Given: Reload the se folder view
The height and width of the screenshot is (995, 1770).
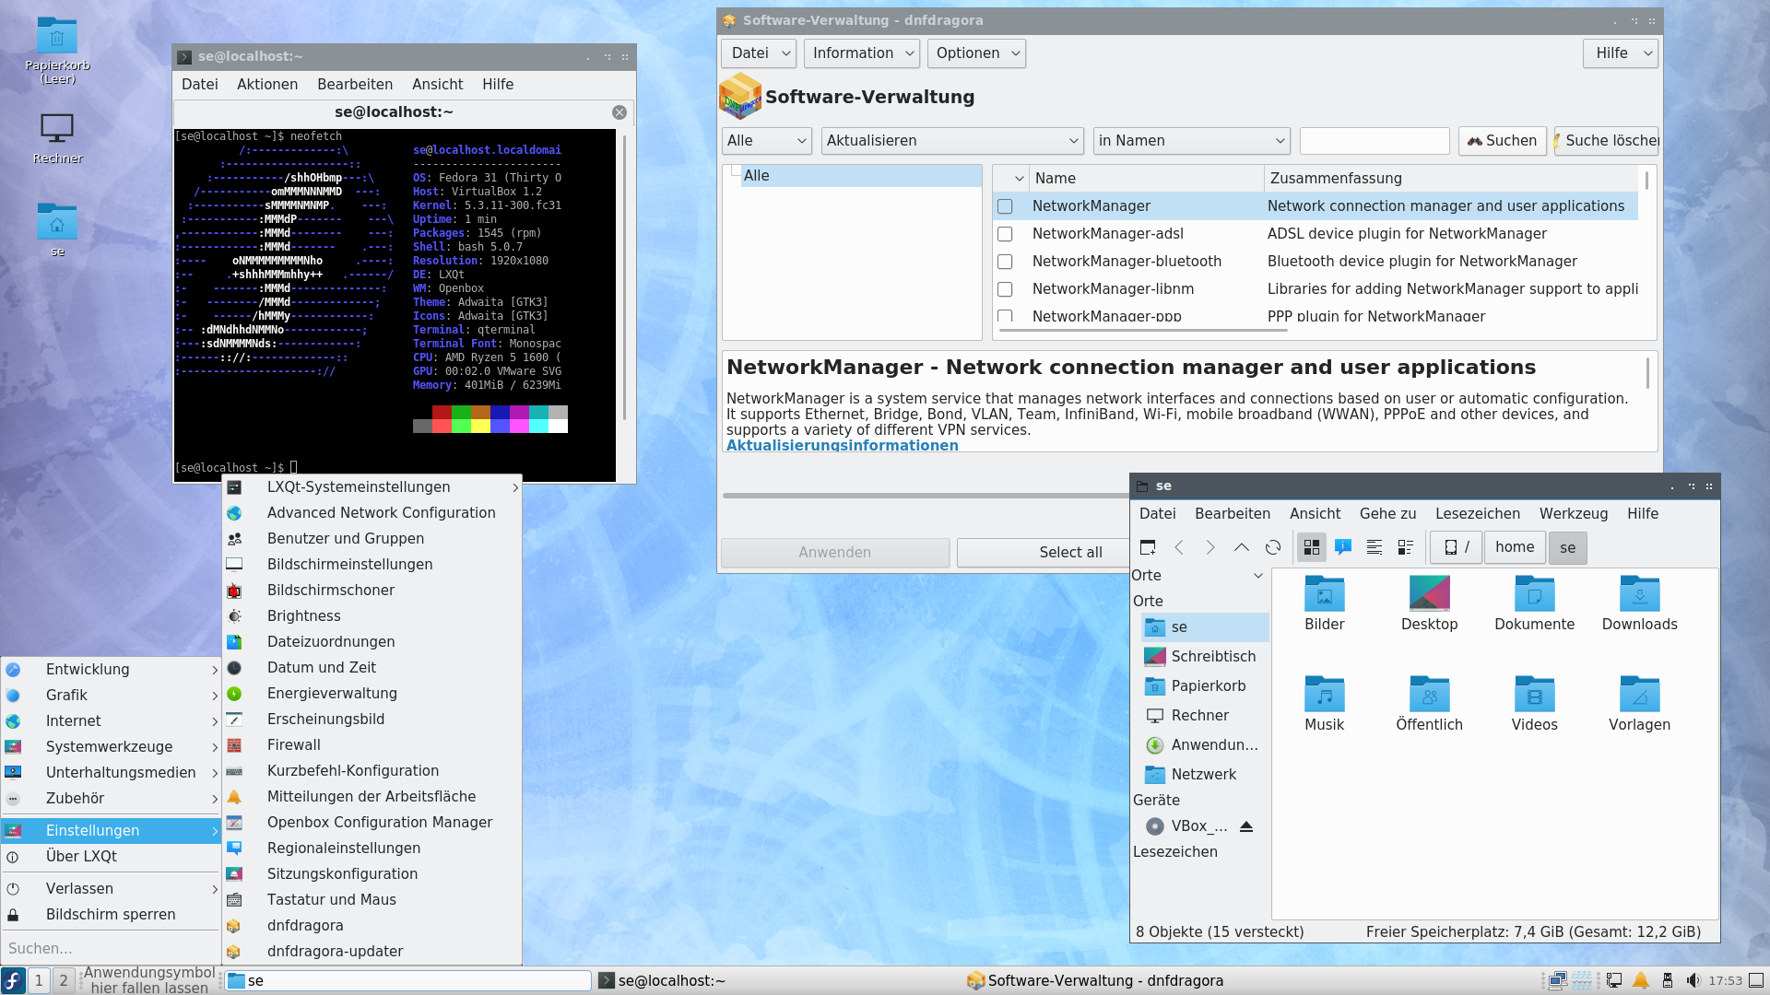Looking at the screenshot, I should tap(1273, 547).
